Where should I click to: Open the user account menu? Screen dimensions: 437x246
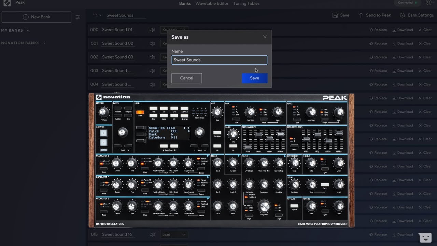[429, 3]
